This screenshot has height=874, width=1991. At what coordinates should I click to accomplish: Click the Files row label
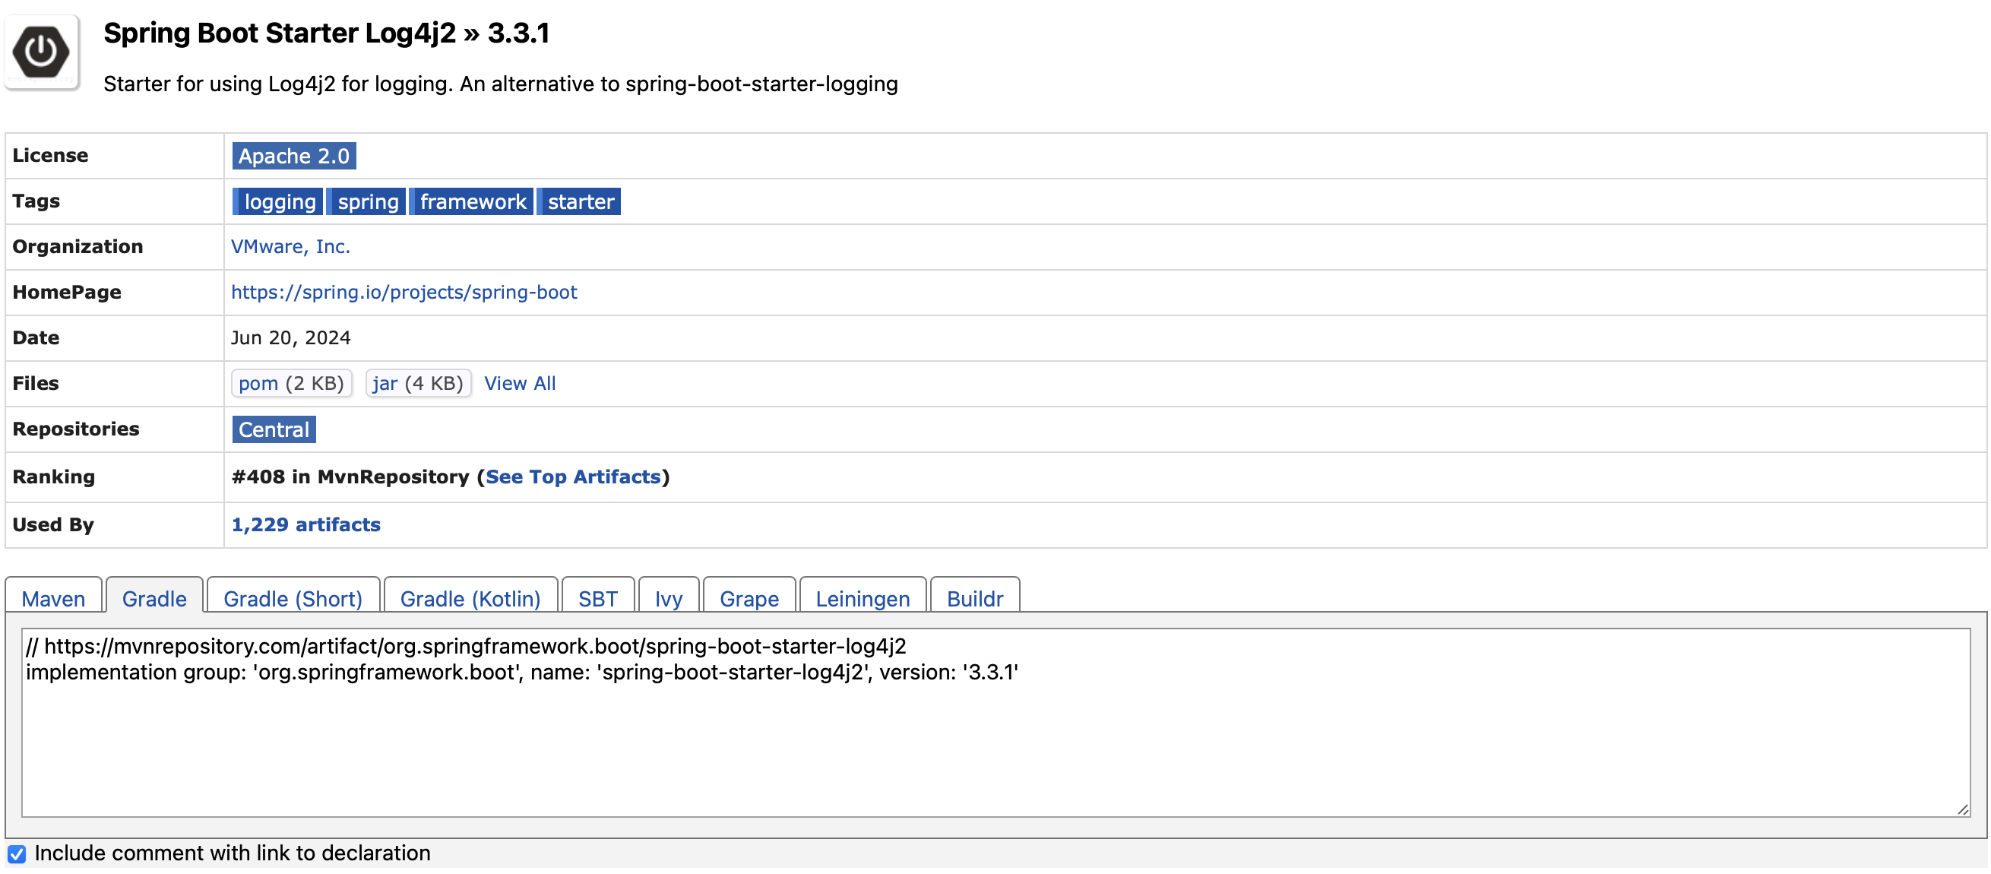(x=36, y=383)
